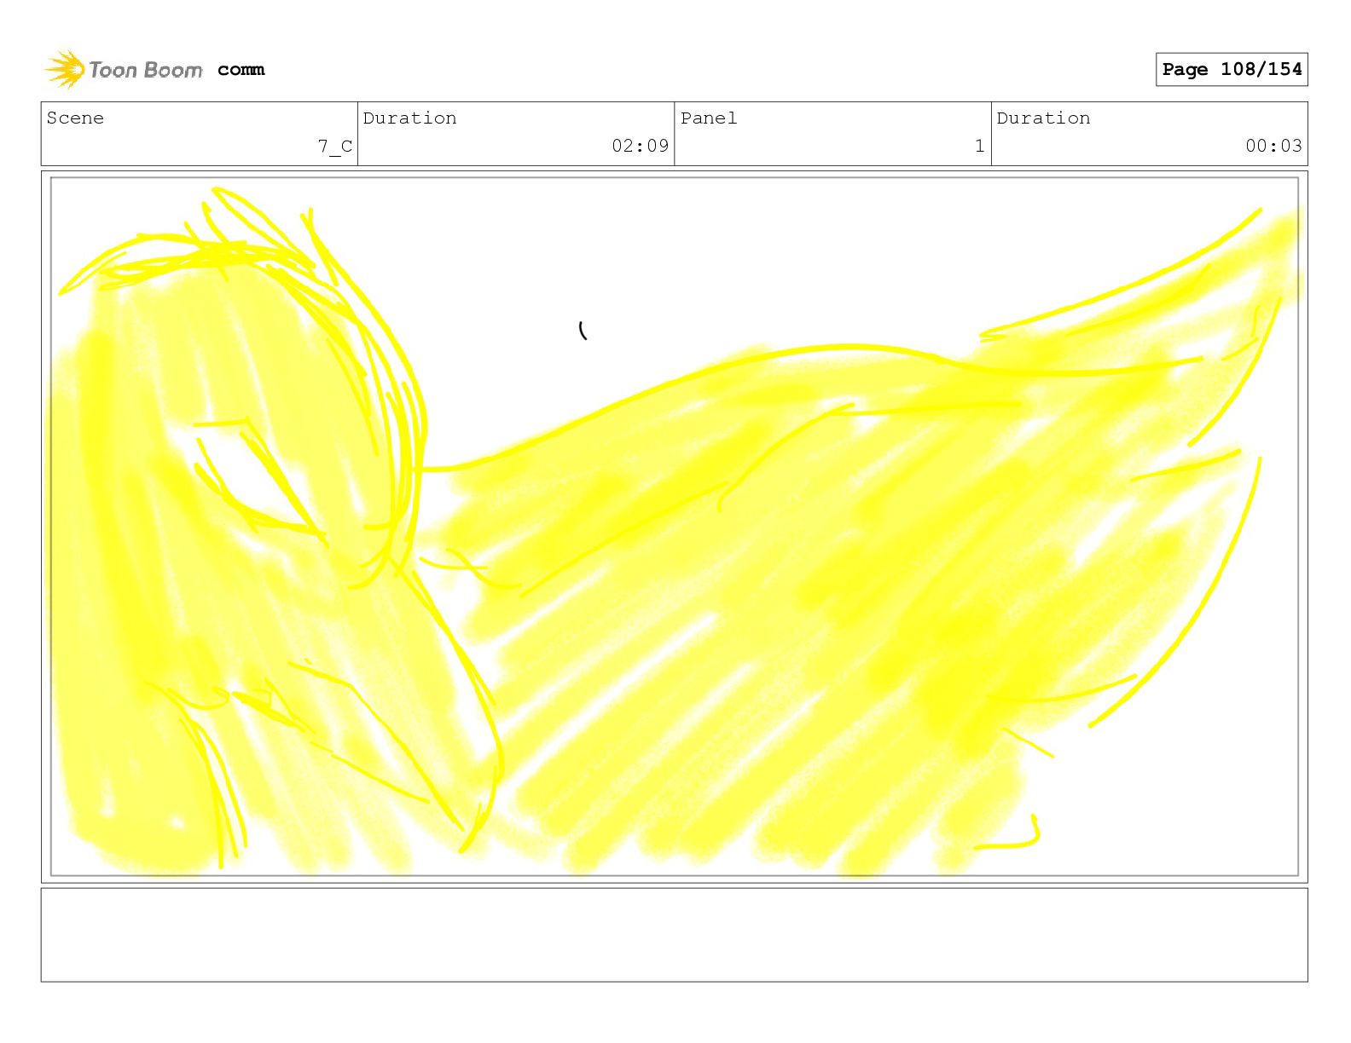The image size is (1351, 1043).
Task: Click the 'Duration' label beside Panel
Action: click(x=1043, y=118)
